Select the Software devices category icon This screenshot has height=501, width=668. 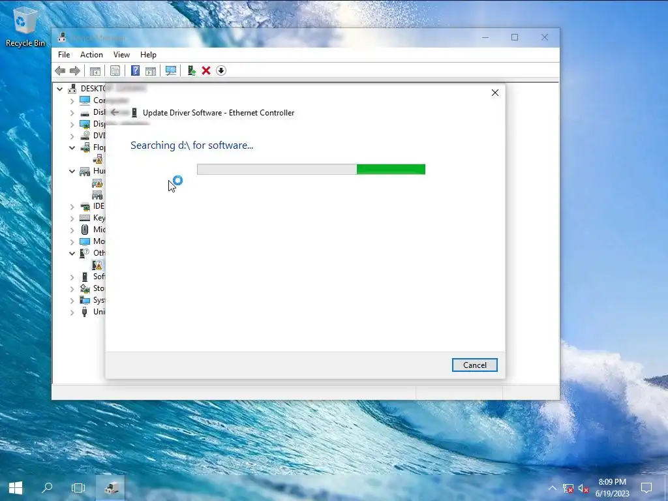85,277
